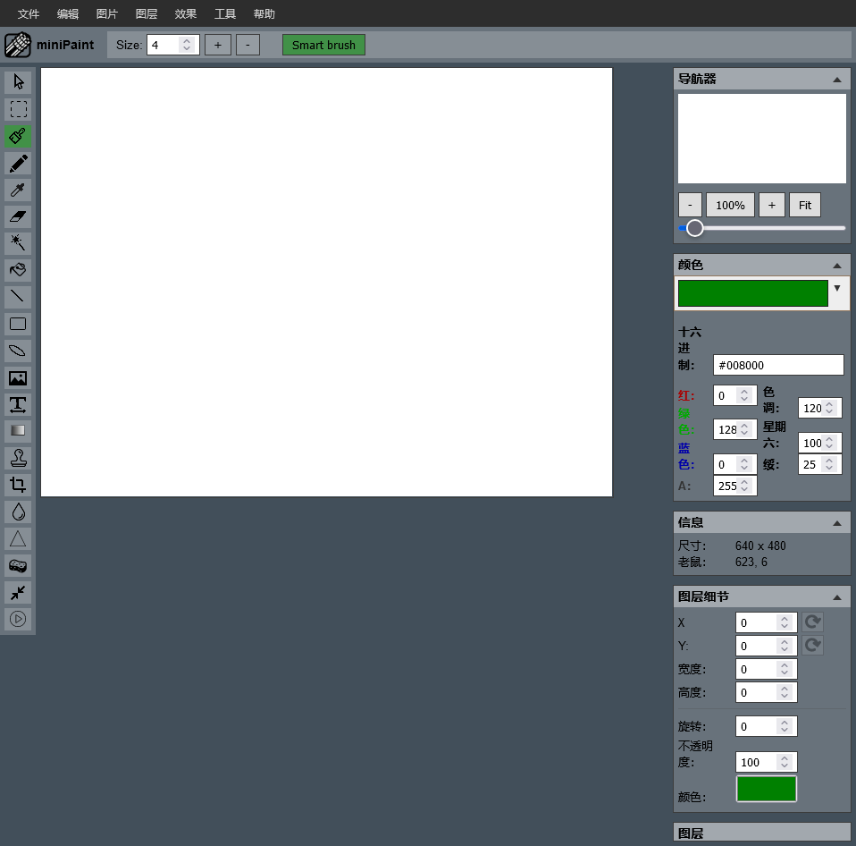This screenshot has width=856, height=846.
Task: Click the 旋转 rotation input field
Action: tap(767, 726)
